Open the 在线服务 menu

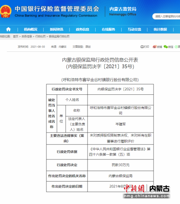(108, 29)
